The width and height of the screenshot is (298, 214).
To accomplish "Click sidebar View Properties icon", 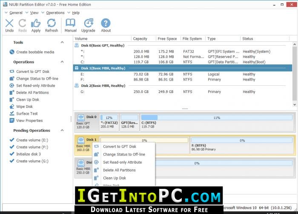I will pyautogui.click(x=12, y=121).
